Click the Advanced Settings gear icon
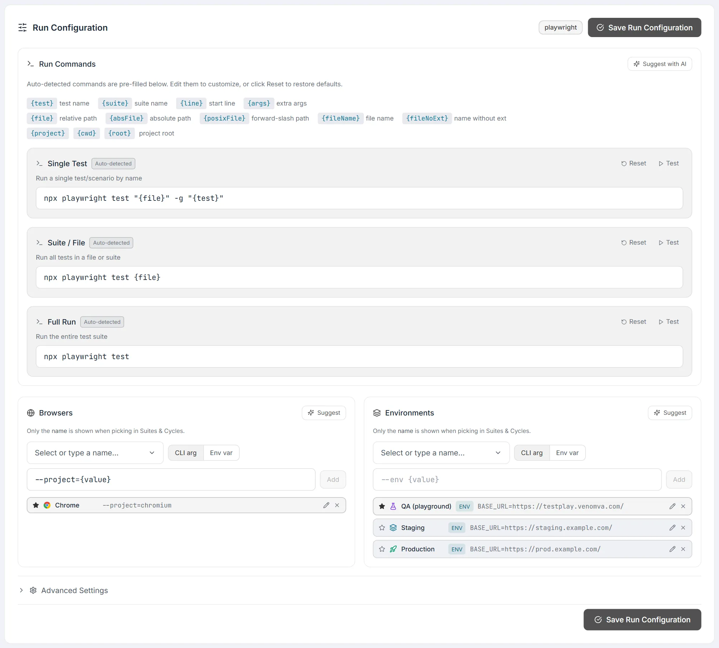The width and height of the screenshot is (719, 648). 33,591
